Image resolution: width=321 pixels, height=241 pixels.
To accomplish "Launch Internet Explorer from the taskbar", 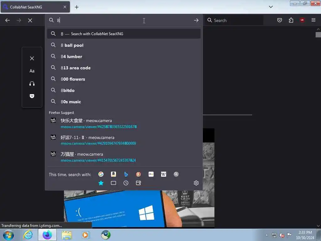I will pyautogui.click(x=28, y=235).
